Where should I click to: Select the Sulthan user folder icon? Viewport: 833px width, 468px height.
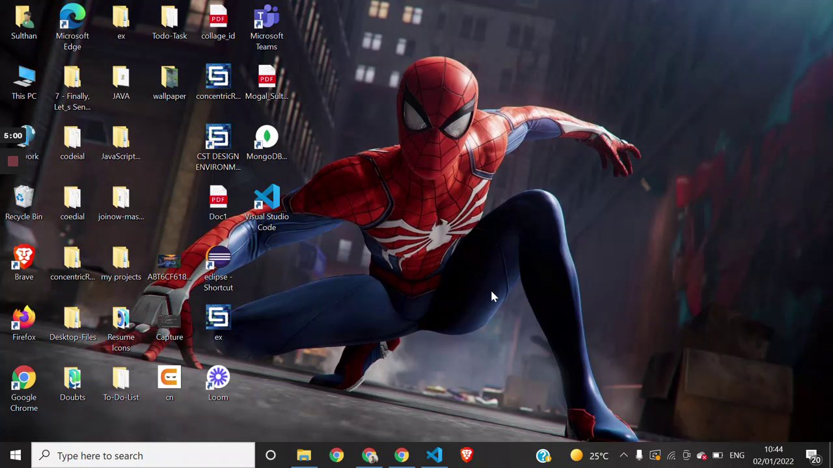[24, 23]
